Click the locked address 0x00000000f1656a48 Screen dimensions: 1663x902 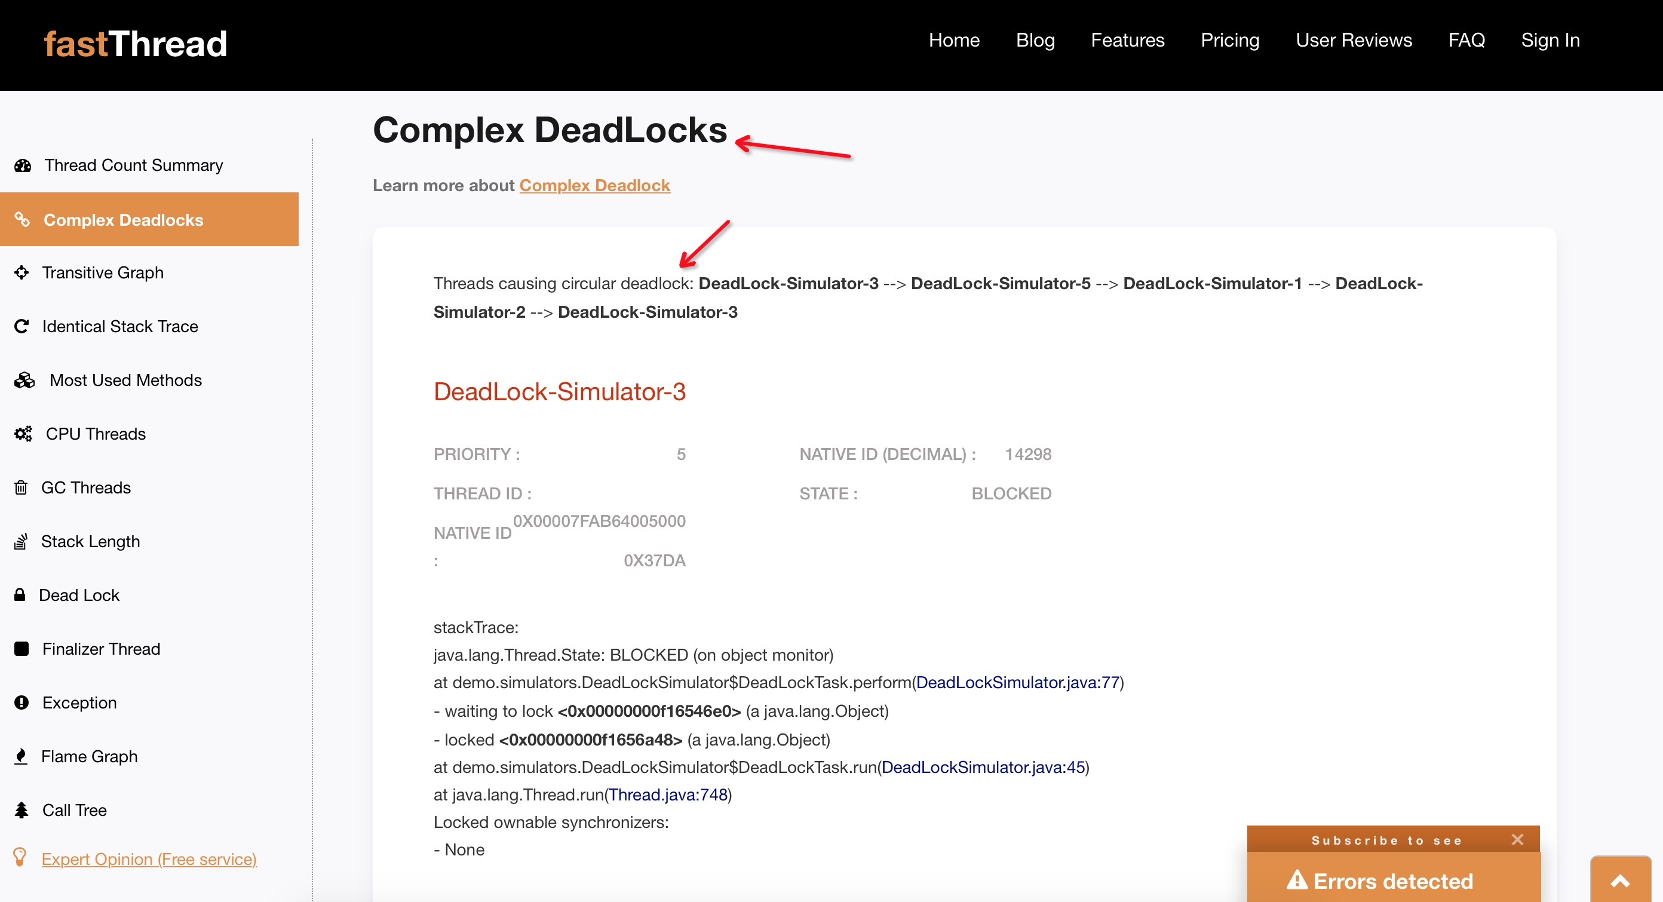(591, 740)
